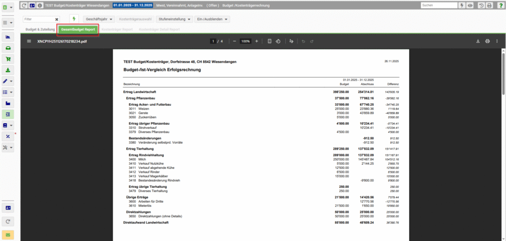Viewport: 506px width, 241px height.
Task: Click into the Filter input field
Action: pyautogui.click(x=38, y=19)
